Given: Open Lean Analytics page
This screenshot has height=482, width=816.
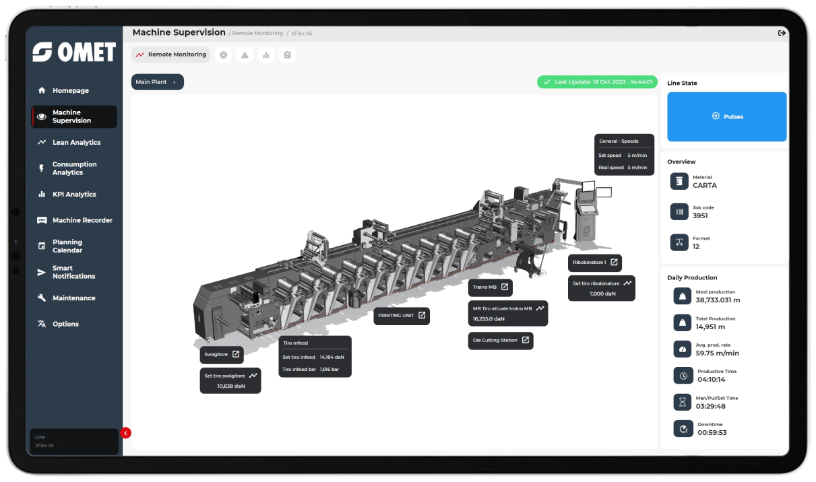Looking at the screenshot, I should click(x=69, y=143).
